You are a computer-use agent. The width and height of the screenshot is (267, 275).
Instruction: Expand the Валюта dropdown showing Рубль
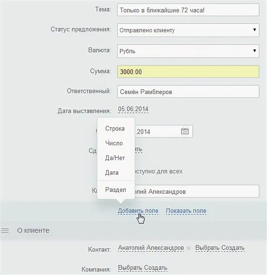(188, 51)
